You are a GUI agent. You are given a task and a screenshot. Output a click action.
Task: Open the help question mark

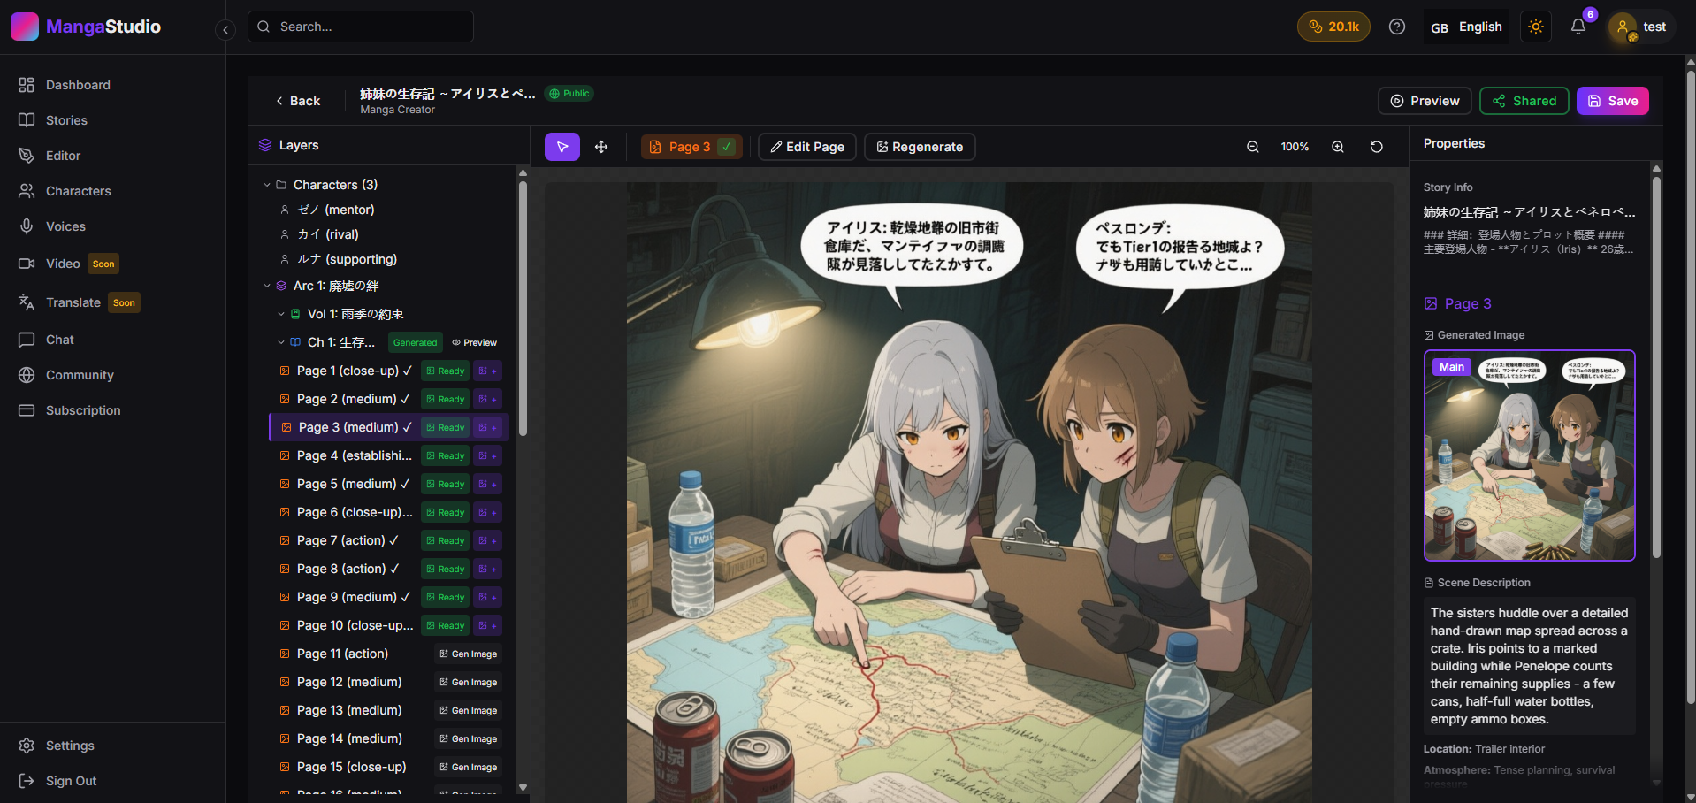coord(1396,27)
